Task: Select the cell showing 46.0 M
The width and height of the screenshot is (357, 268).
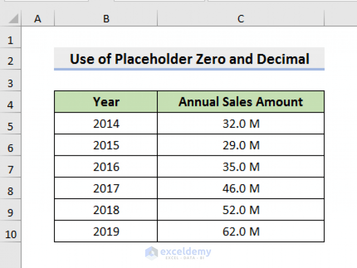Action: (x=241, y=188)
